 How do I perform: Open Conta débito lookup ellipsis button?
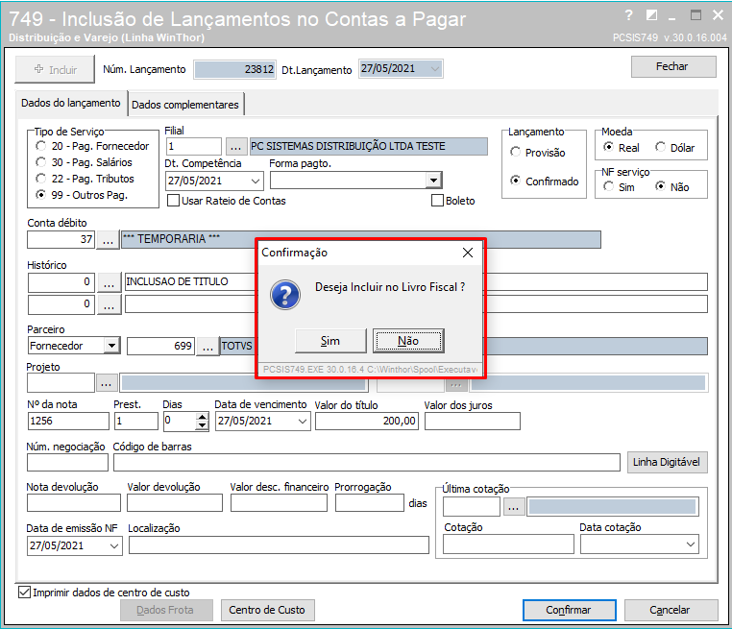pyautogui.click(x=108, y=239)
